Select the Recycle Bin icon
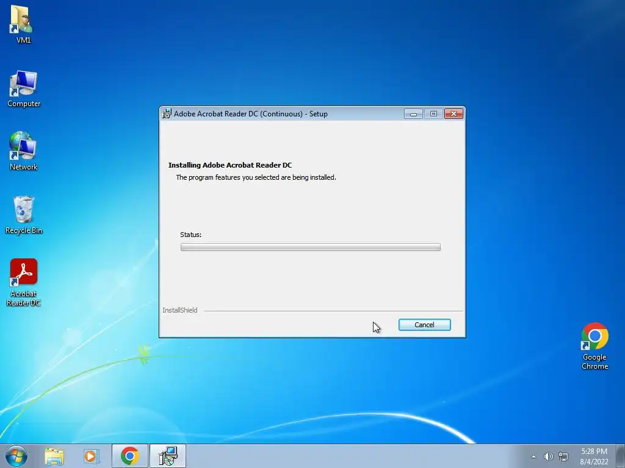This screenshot has width=625, height=468. point(24,215)
